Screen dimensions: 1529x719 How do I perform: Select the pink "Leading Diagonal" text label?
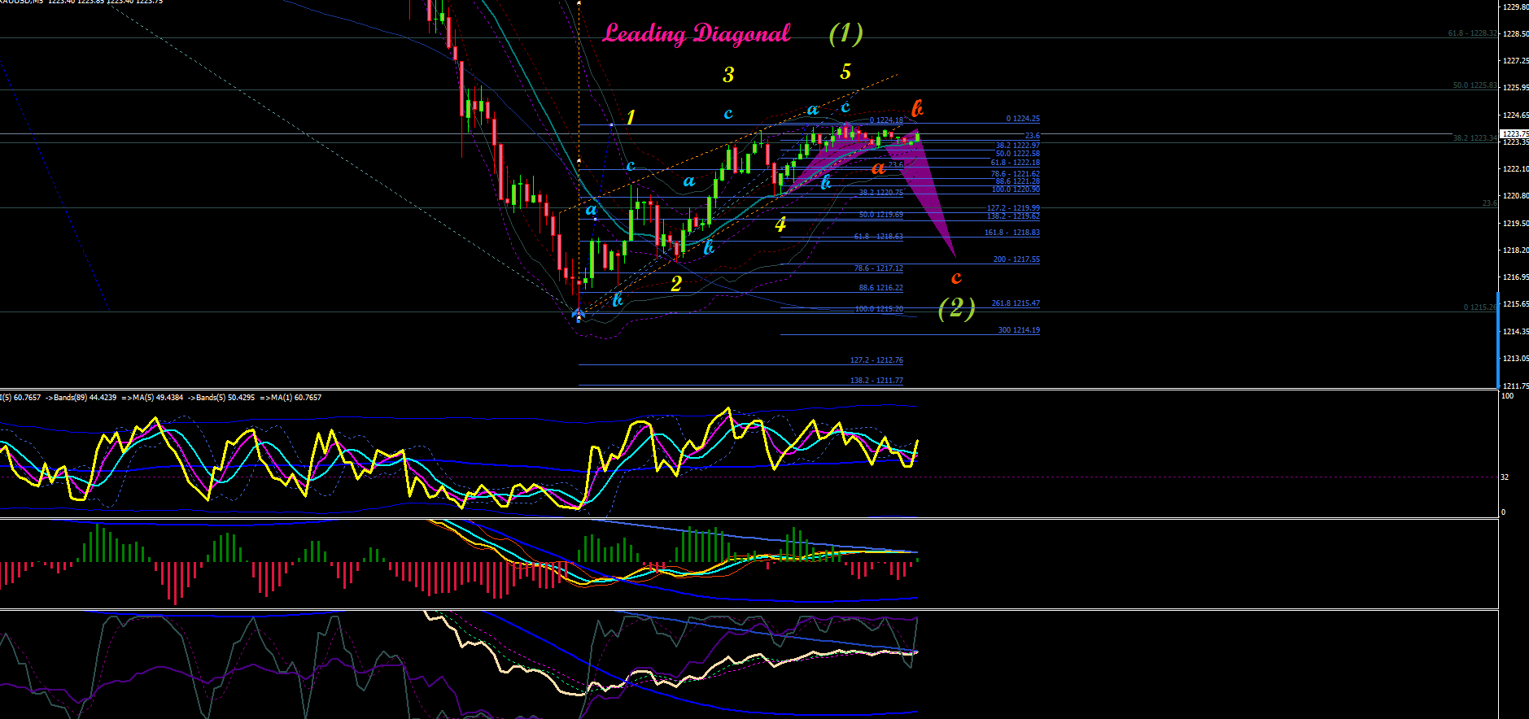(697, 33)
